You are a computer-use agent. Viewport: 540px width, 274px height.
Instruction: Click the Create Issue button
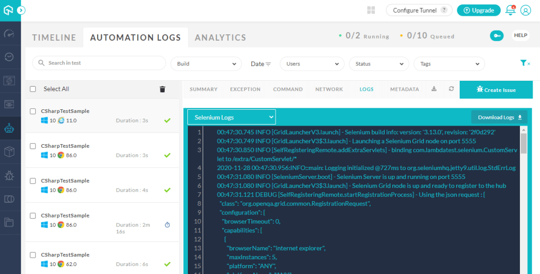(496, 90)
